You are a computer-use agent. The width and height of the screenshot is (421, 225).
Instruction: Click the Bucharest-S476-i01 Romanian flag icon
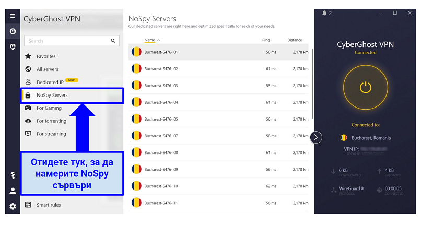coord(136,52)
